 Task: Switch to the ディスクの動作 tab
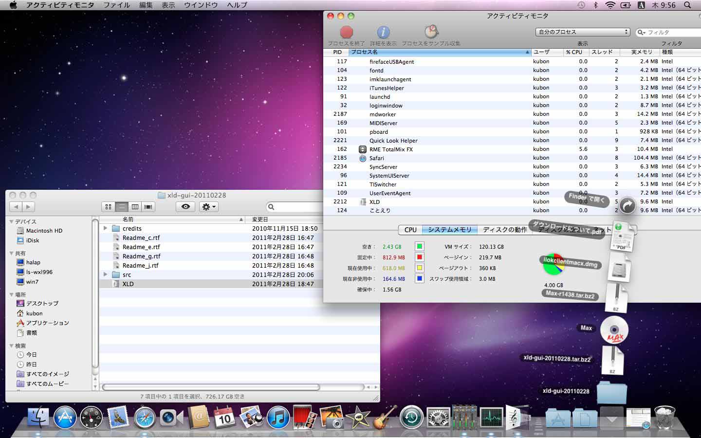(x=505, y=230)
